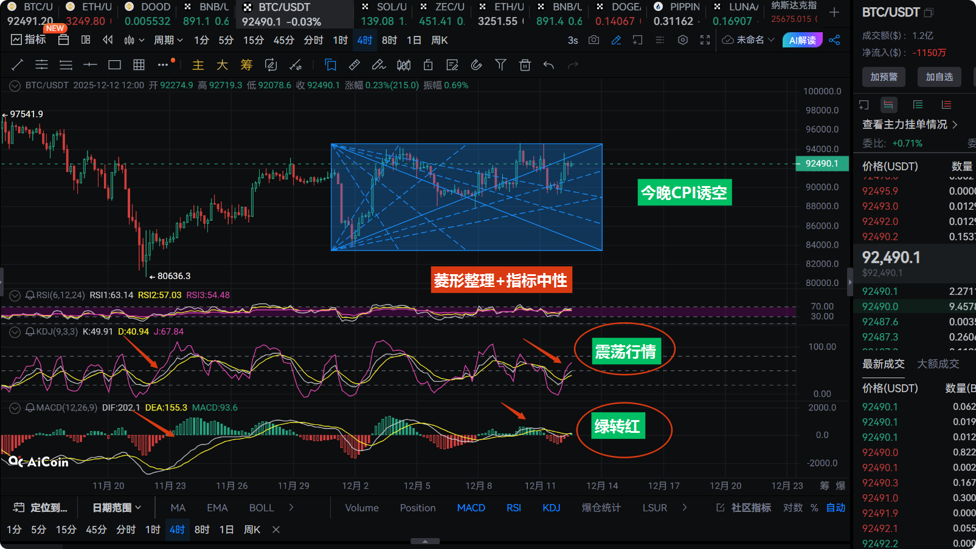Toggle the MACD indicator

(471, 508)
